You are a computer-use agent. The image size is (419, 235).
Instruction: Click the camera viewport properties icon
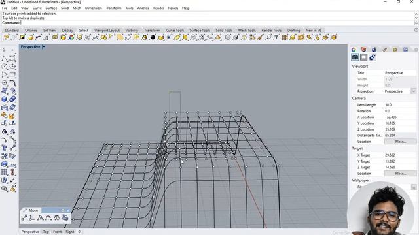coord(355,57)
